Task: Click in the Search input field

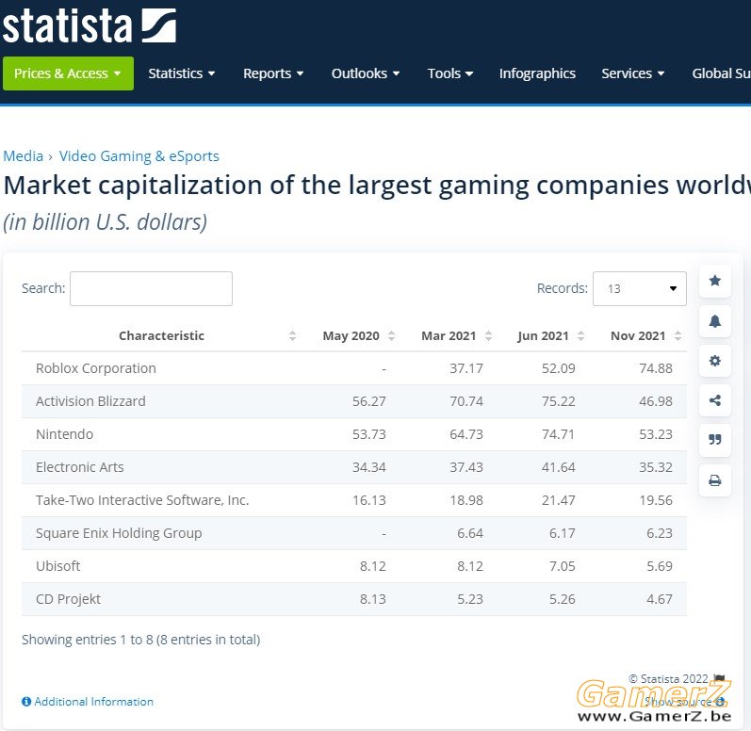Action: (x=151, y=288)
